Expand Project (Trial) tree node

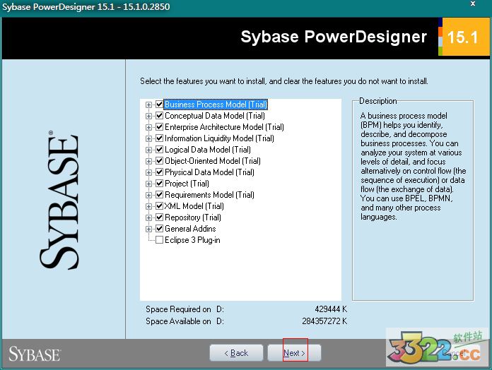click(x=148, y=184)
